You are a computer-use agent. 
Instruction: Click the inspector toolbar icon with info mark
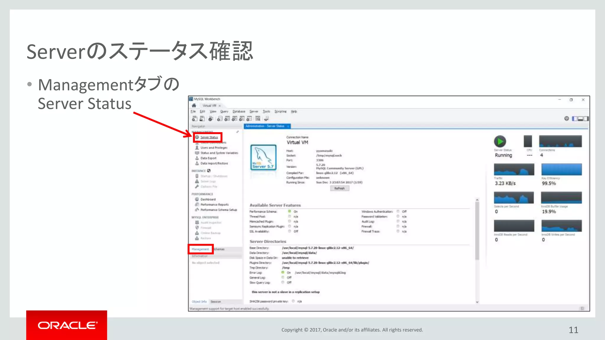pyautogui.click(x=211, y=119)
